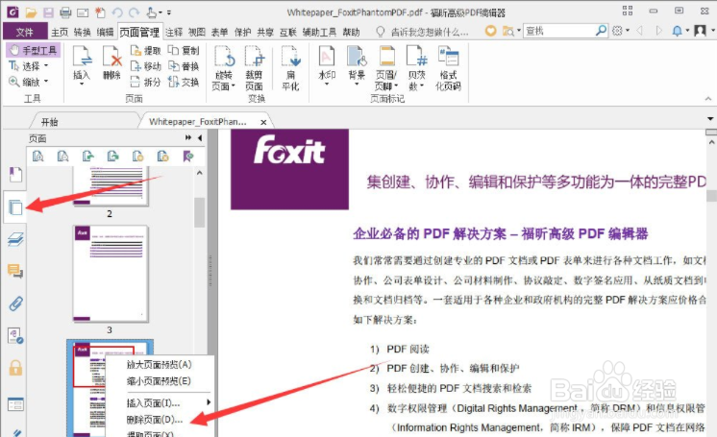Switch to the Home (主页) ribbon tab
The width and height of the screenshot is (717, 437).
click(x=60, y=32)
